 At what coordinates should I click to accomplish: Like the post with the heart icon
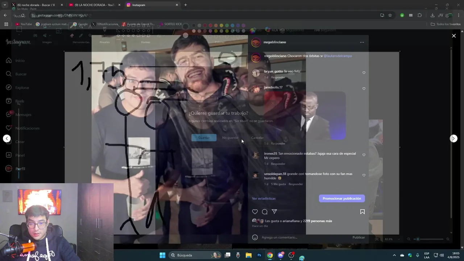(x=255, y=212)
